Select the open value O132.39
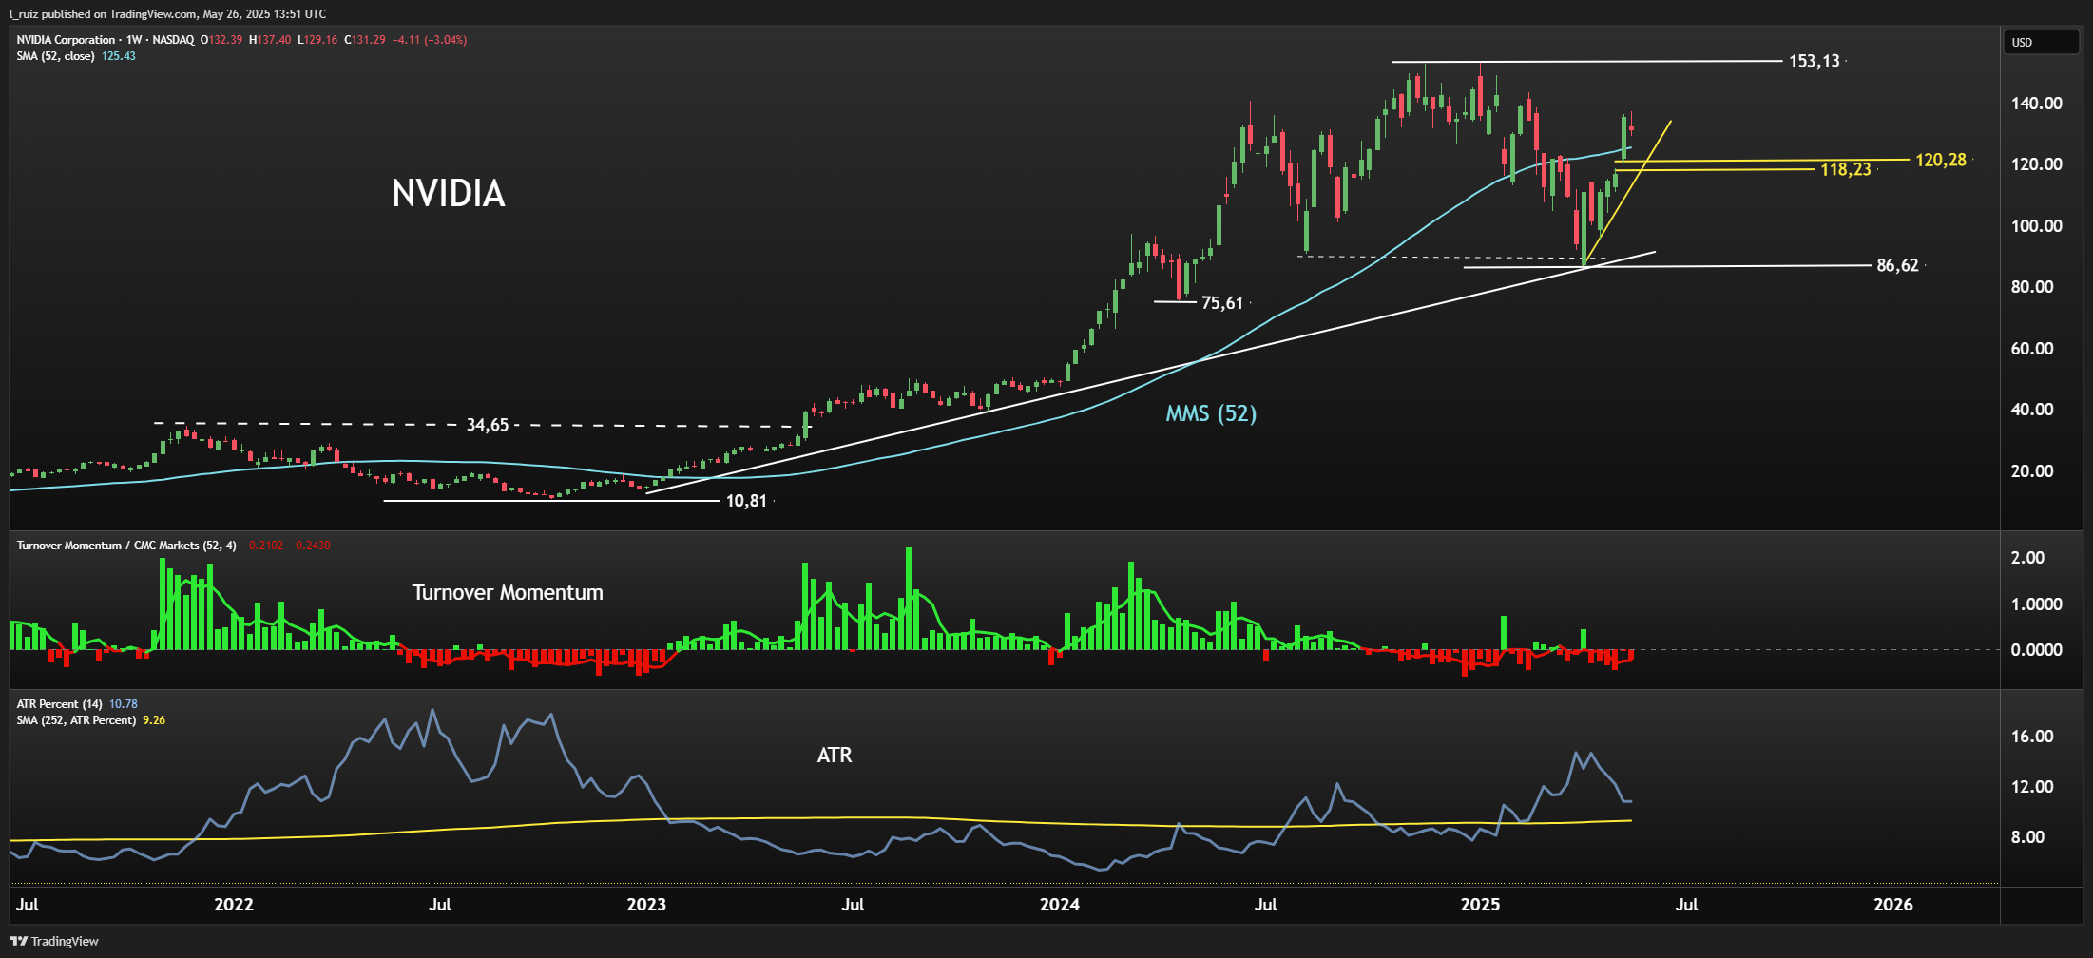 (x=221, y=40)
